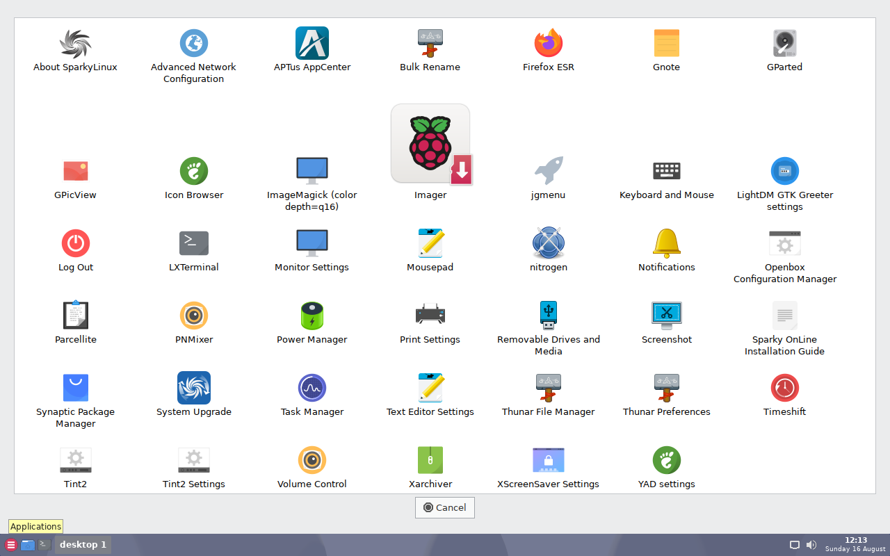Screen dimensions: 890x556
Task: Open XScreenSaver Settings
Action: click(549, 460)
